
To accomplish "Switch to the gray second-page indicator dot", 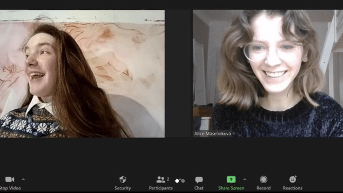I will [183, 181].
